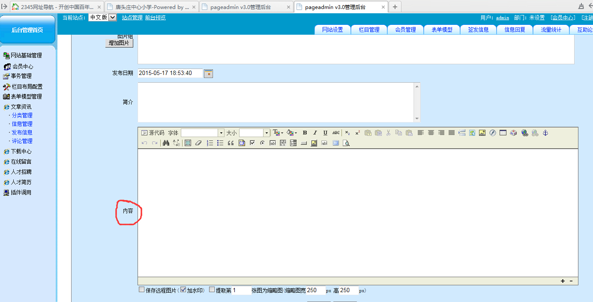Apply italic formatting in the editor

(x=315, y=133)
